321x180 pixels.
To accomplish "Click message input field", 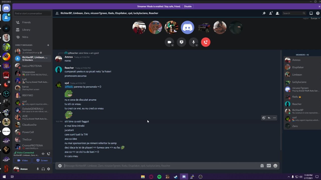I will (x=160, y=166).
